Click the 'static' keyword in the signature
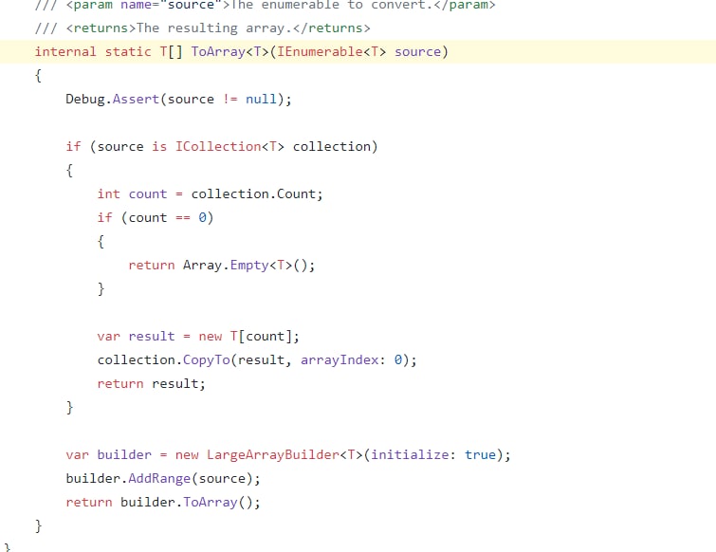716x552 pixels. point(128,51)
